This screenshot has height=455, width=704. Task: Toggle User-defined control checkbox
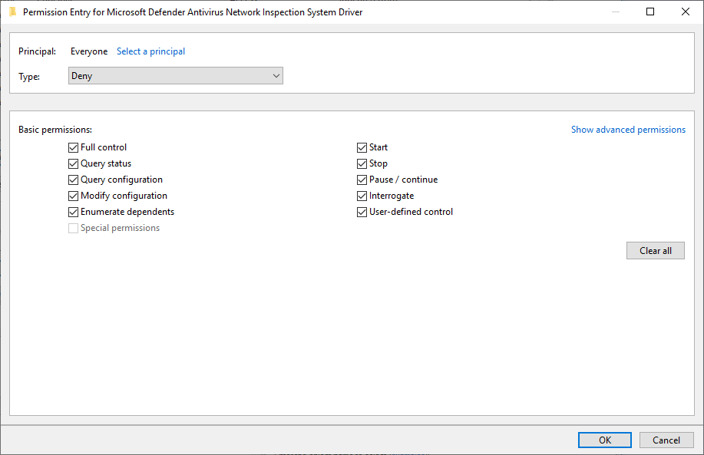point(362,213)
